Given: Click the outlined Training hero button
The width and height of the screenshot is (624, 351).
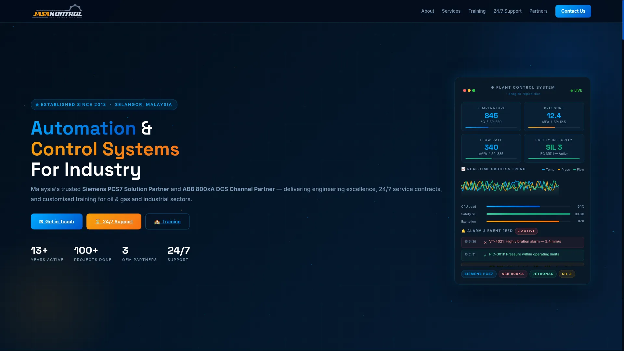Looking at the screenshot, I should (x=167, y=221).
